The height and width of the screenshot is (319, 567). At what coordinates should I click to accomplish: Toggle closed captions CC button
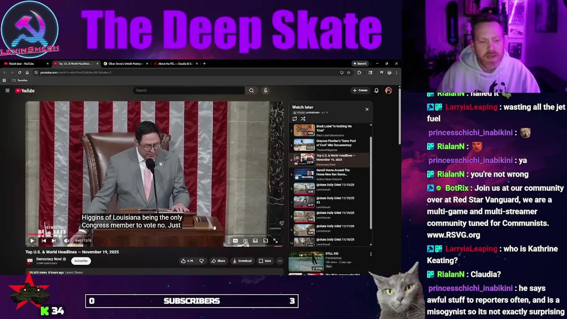click(235, 241)
